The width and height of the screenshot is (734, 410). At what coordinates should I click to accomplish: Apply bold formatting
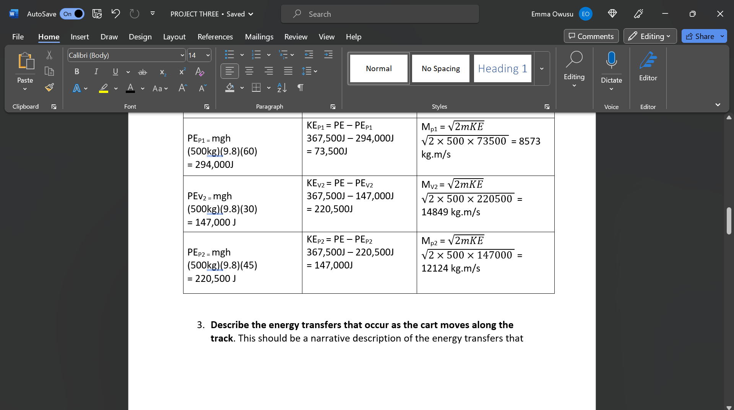76,72
